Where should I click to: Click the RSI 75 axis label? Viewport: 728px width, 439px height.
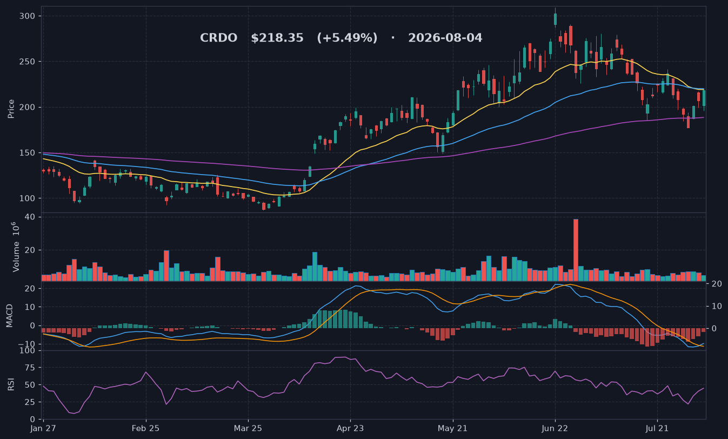(x=30, y=368)
